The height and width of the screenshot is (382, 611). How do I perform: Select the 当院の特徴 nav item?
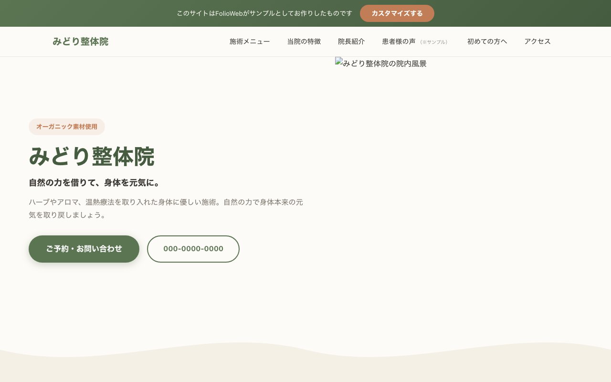click(x=304, y=42)
